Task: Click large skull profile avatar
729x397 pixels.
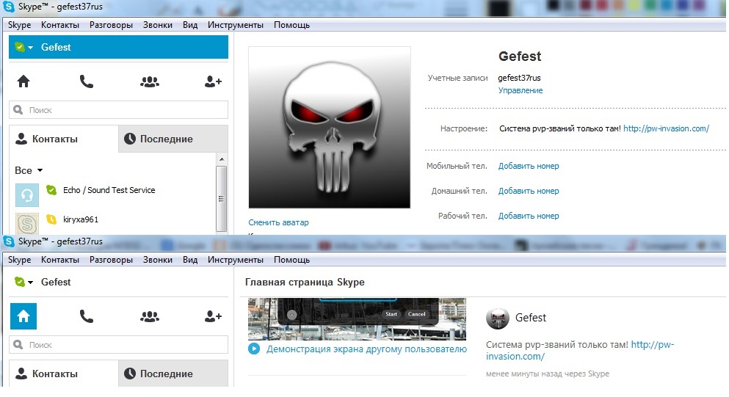Action: (330, 128)
